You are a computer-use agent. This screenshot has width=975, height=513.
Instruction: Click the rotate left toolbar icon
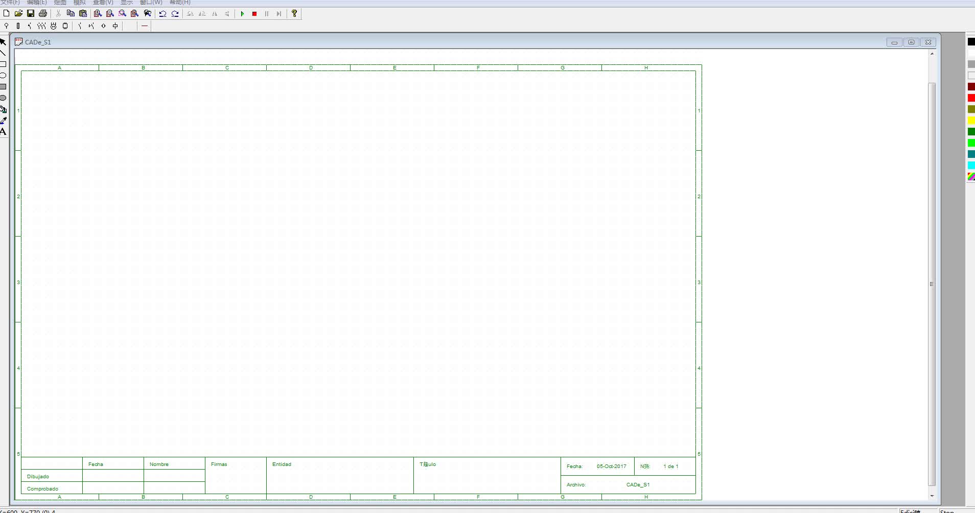point(190,14)
